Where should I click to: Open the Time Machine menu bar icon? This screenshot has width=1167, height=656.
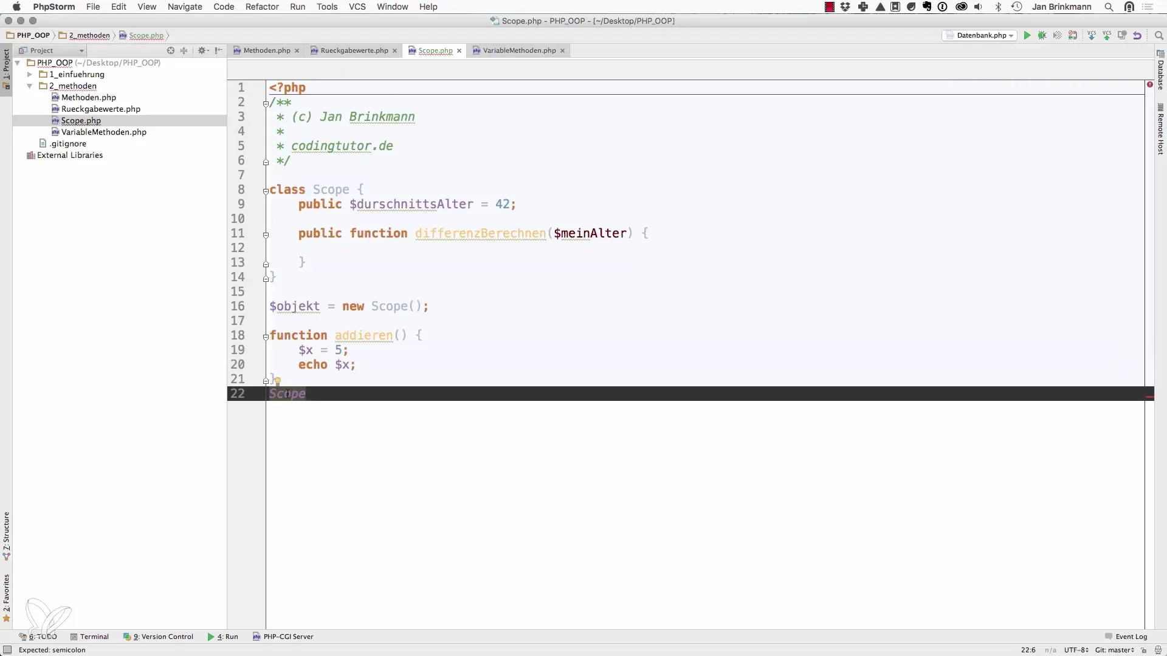point(1017,7)
